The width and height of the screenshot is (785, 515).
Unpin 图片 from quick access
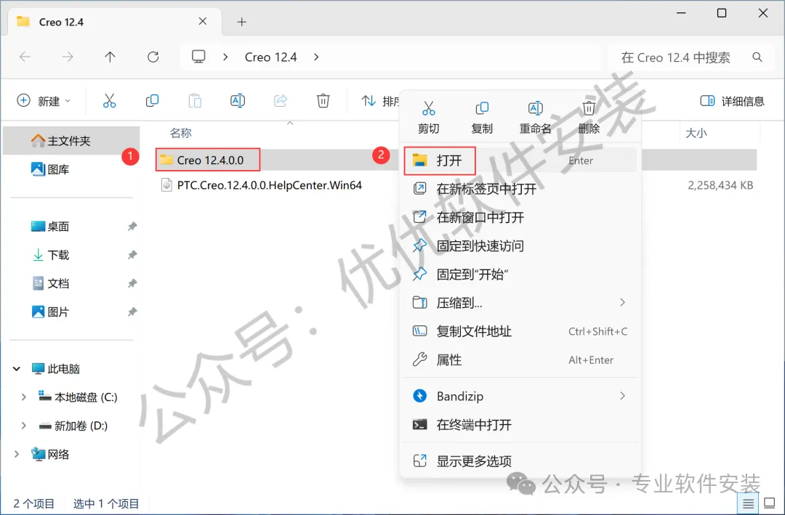click(132, 312)
